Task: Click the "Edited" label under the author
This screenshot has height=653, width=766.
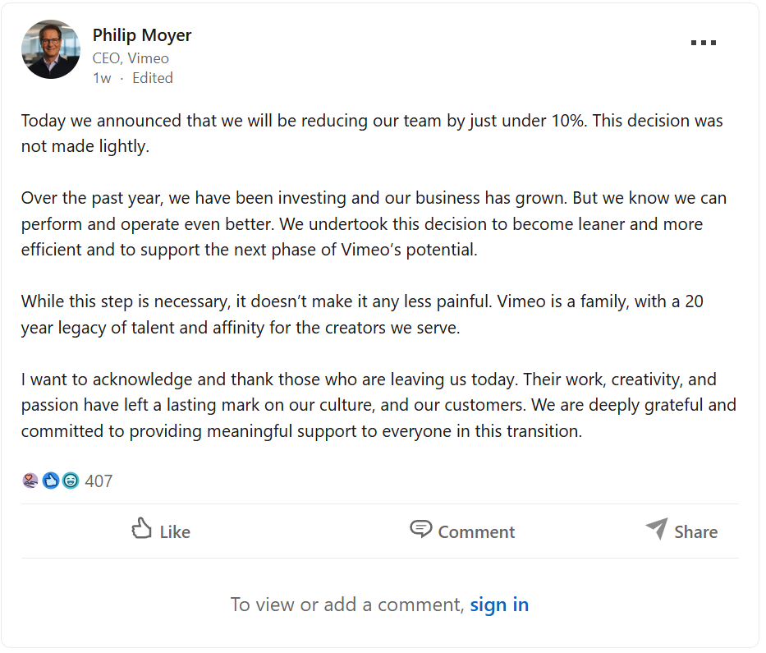Action: click(153, 78)
